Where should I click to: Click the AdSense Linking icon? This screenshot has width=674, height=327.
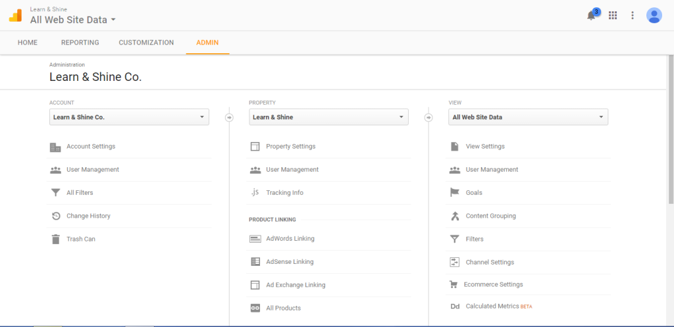click(x=255, y=262)
